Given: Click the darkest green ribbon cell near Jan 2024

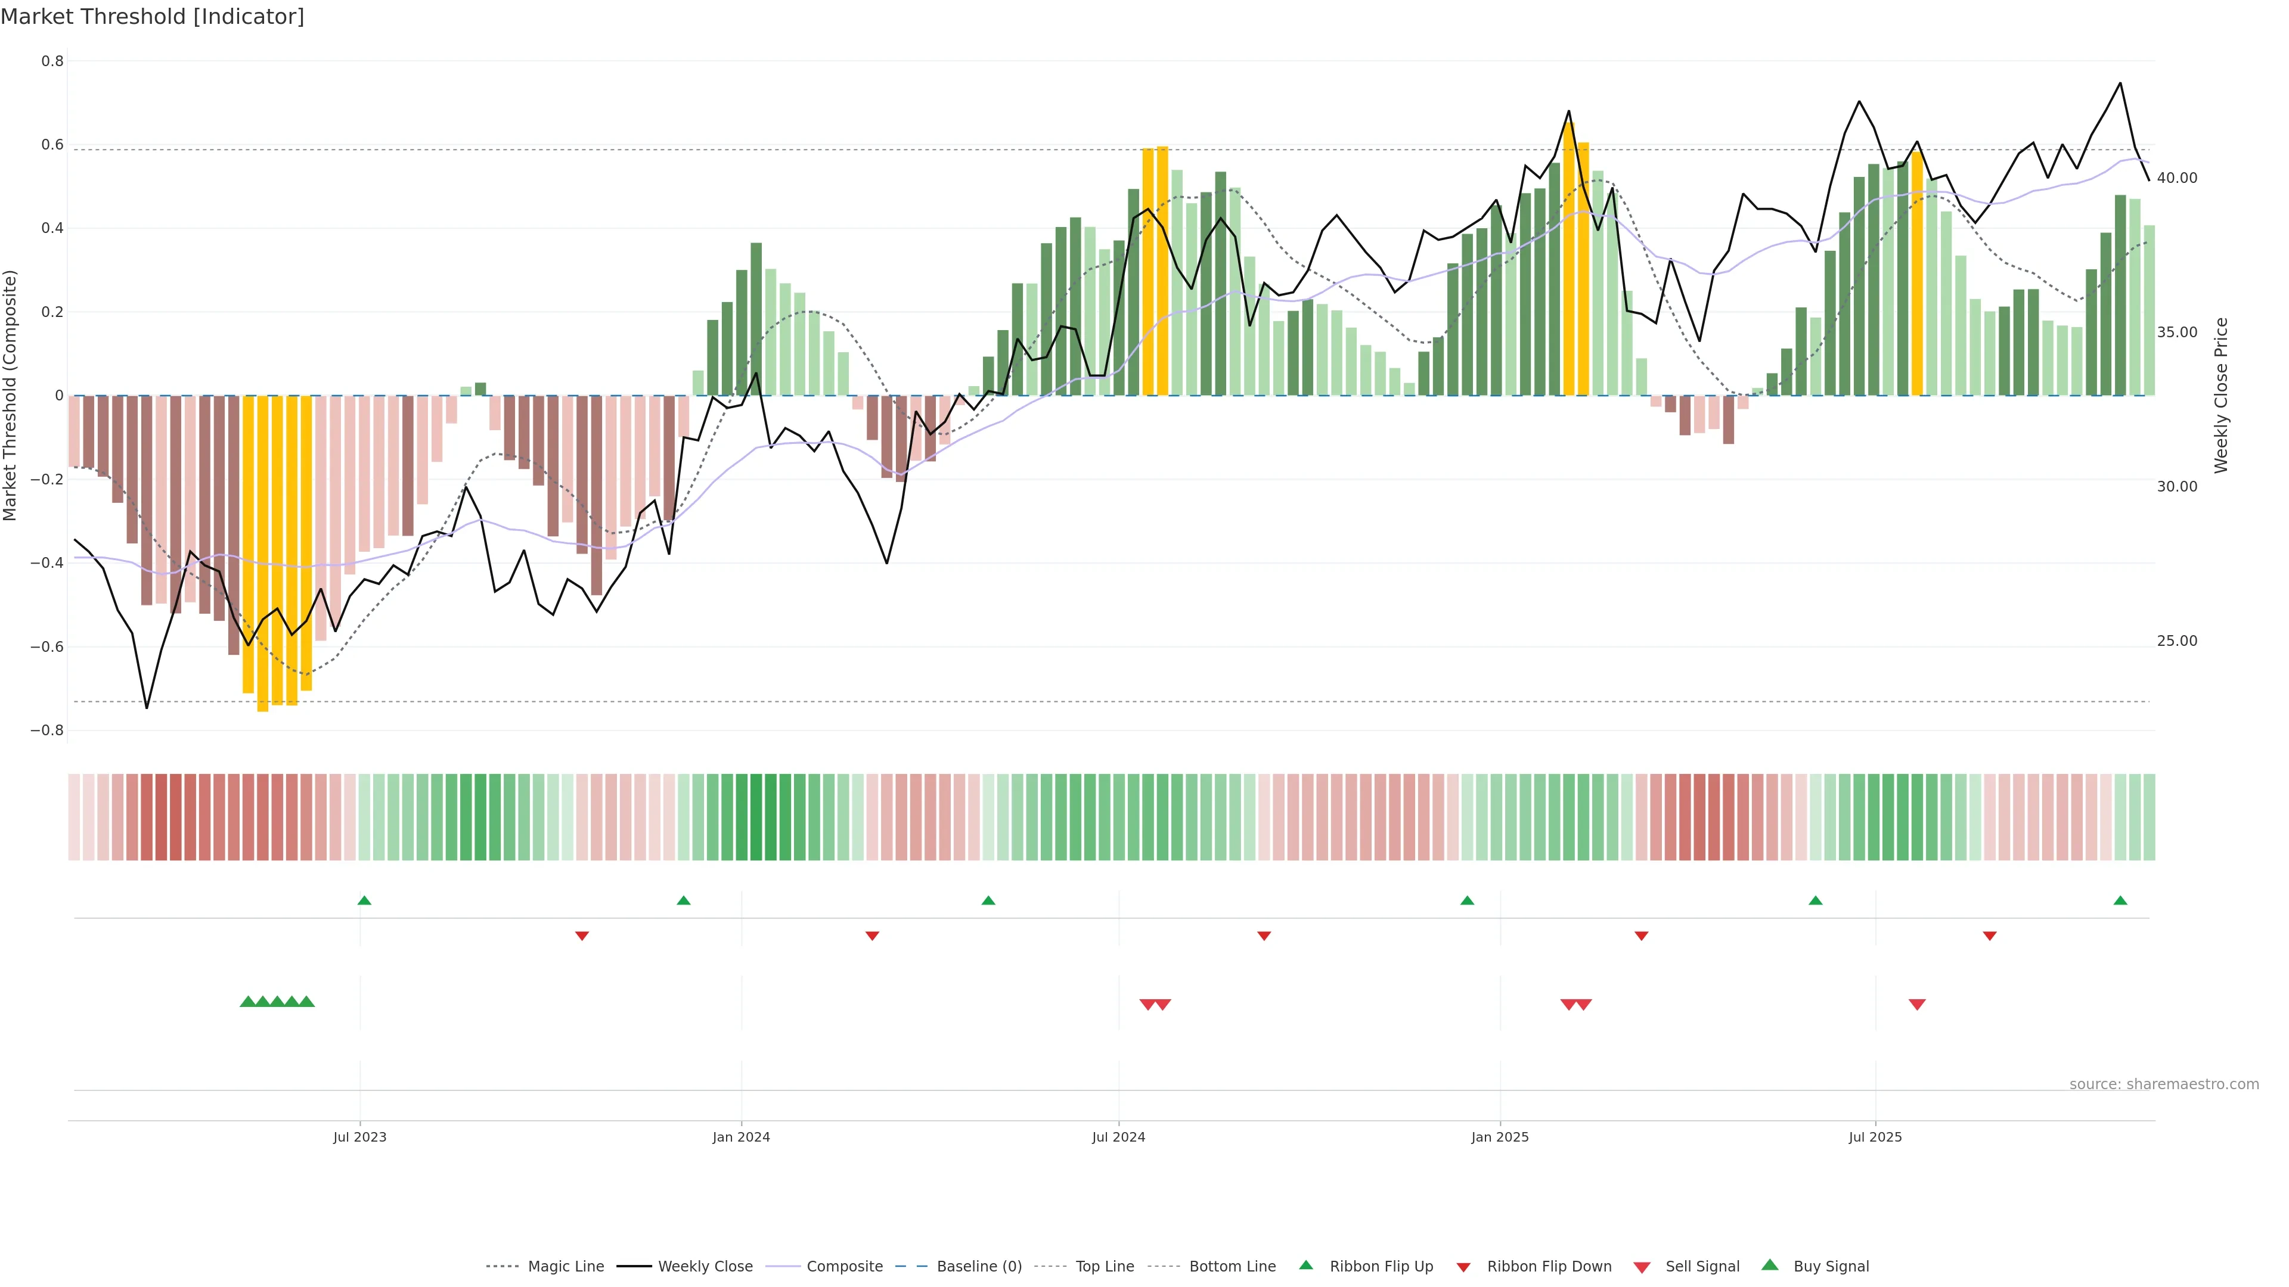Looking at the screenshot, I should (756, 817).
